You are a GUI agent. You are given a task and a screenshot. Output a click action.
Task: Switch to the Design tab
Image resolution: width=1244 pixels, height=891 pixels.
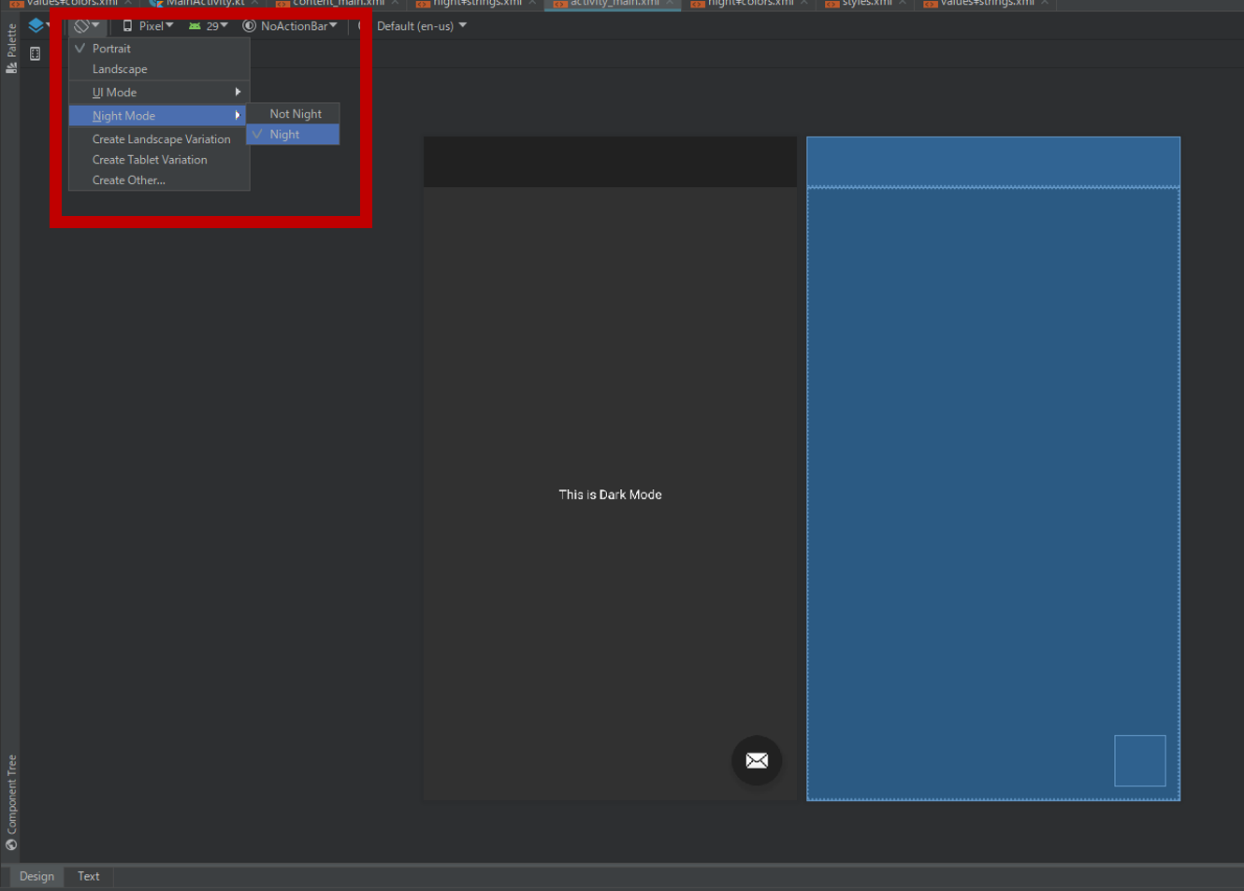coord(36,876)
